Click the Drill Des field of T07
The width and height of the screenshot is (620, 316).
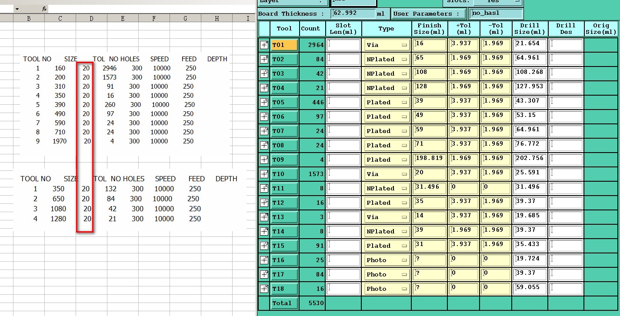point(566,131)
